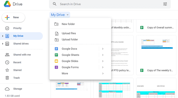Click the Priority checkmark icon

[7, 28]
